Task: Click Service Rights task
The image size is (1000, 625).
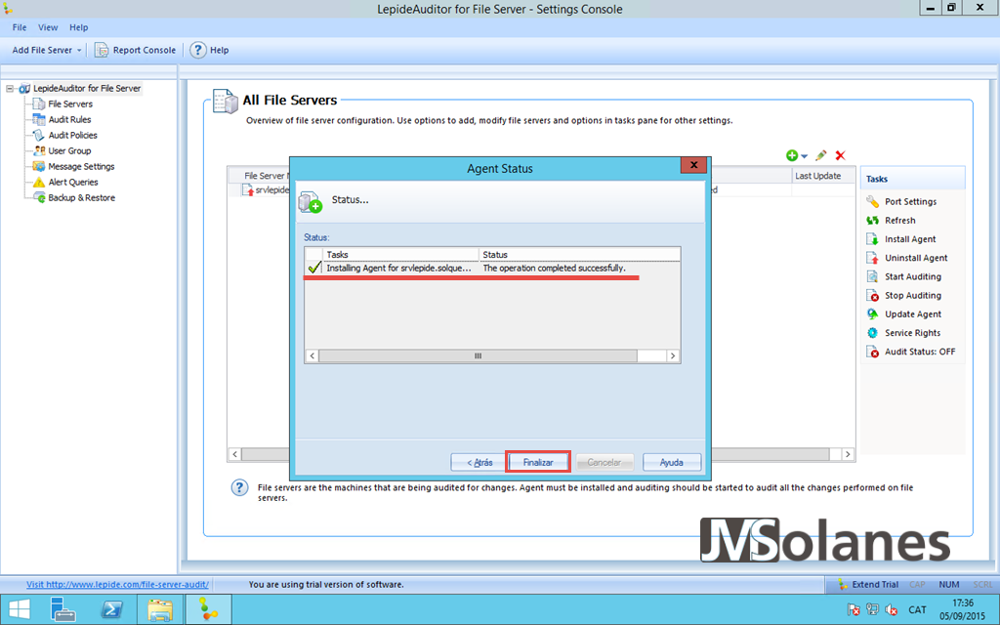Action: (x=912, y=333)
